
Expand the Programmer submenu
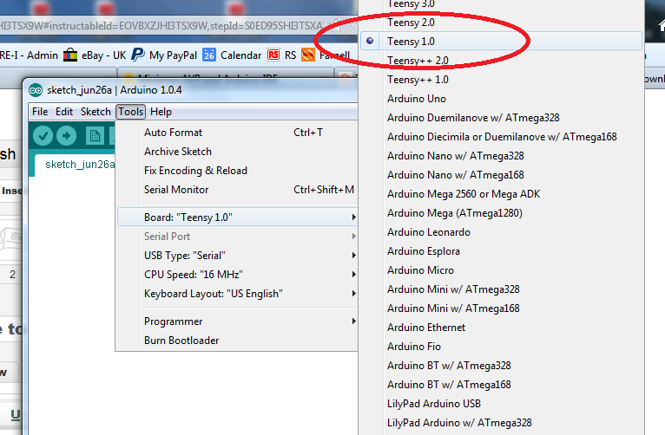click(236, 321)
